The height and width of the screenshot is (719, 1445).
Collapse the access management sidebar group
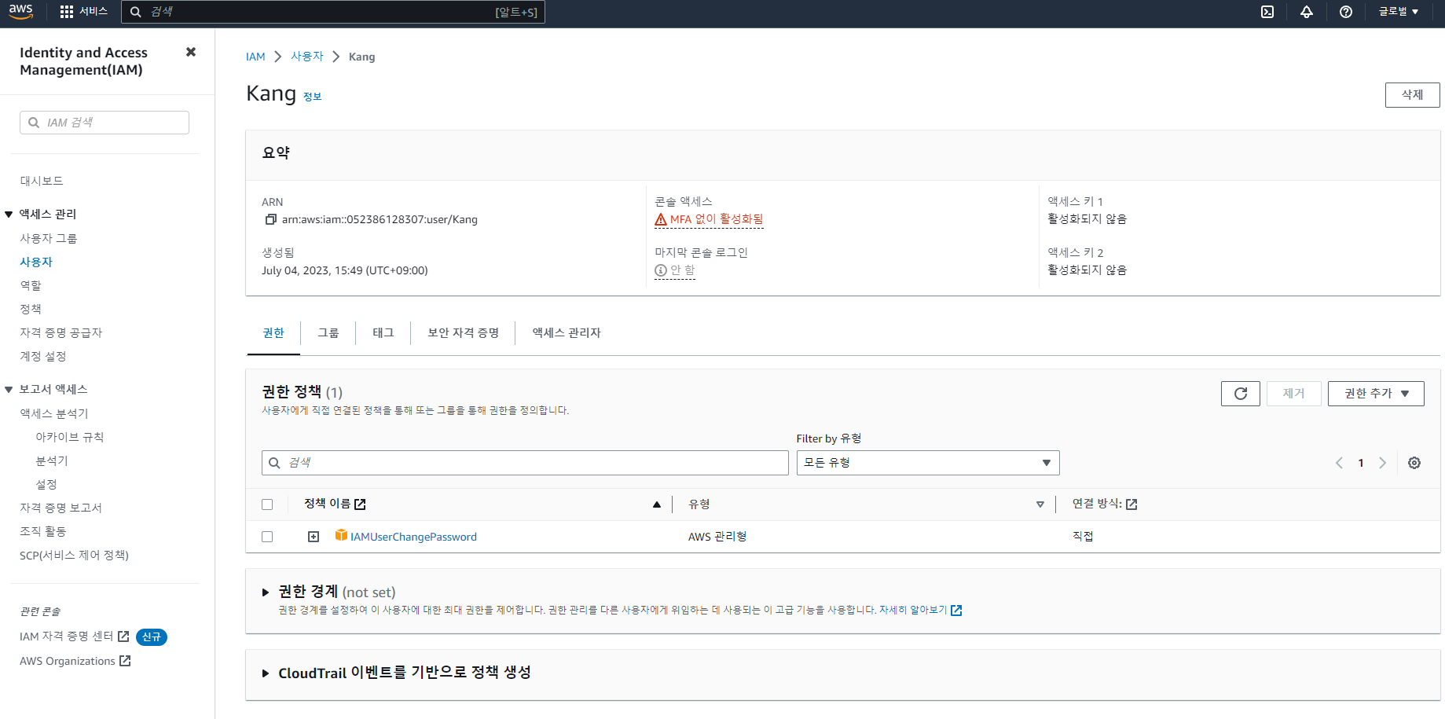(x=9, y=214)
